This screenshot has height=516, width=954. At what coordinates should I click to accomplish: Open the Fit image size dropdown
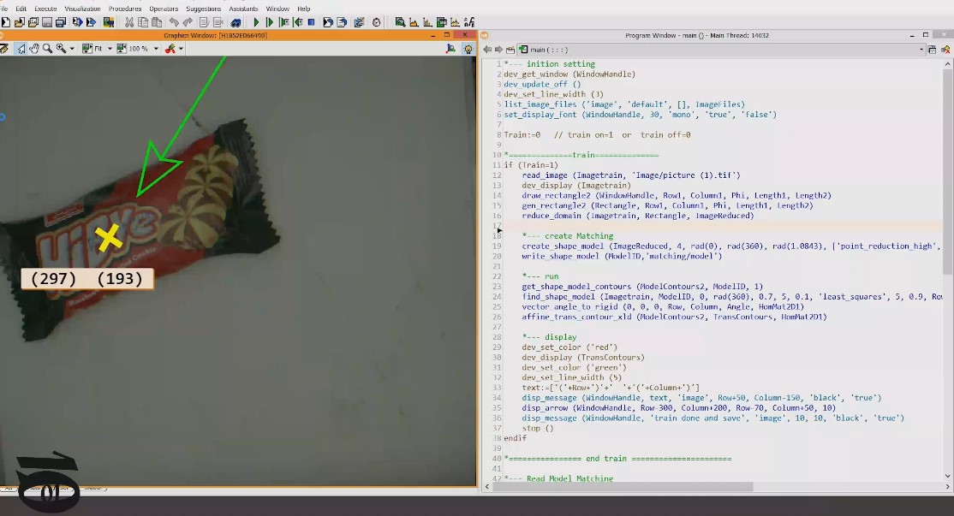pos(108,49)
